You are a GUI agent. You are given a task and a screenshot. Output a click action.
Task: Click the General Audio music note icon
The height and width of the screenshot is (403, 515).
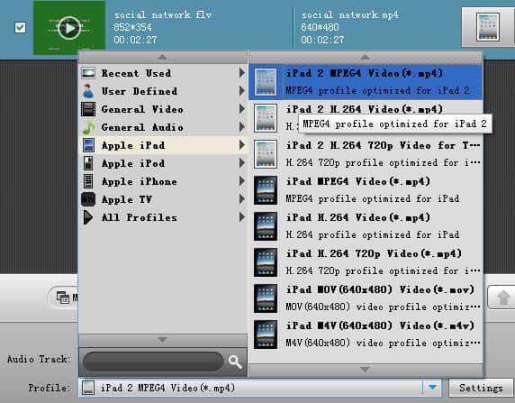click(x=88, y=127)
